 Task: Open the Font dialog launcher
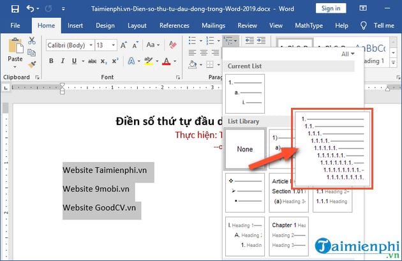point(178,77)
